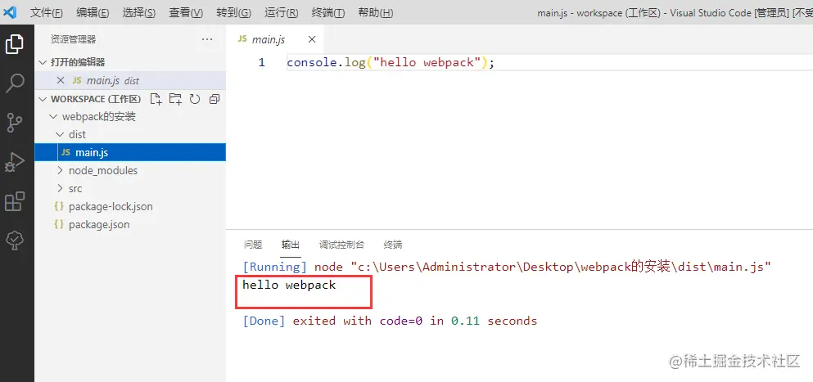Click the window title bar text
Screen dimensions: 813x382
point(675,13)
